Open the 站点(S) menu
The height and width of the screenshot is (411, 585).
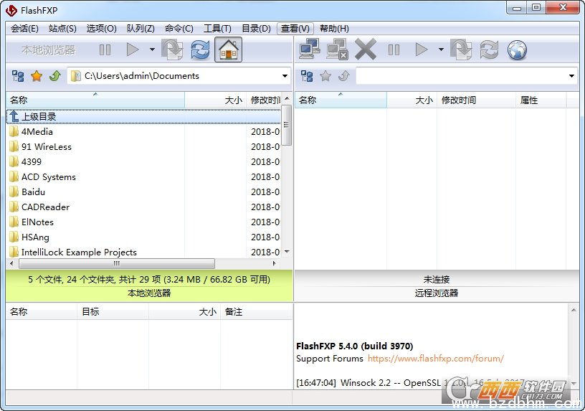click(62, 29)
